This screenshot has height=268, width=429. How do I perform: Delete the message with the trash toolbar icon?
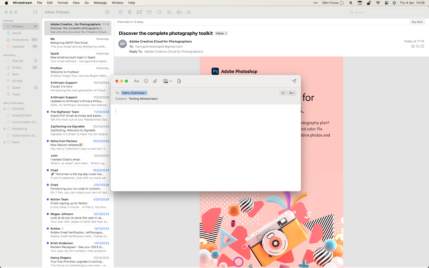click(130, 12)
